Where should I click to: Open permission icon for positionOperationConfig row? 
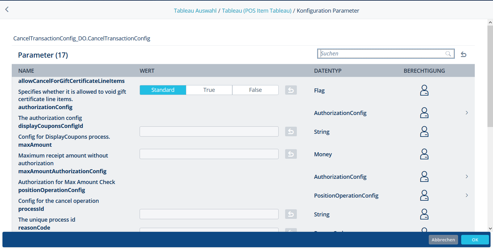[424, 195]
